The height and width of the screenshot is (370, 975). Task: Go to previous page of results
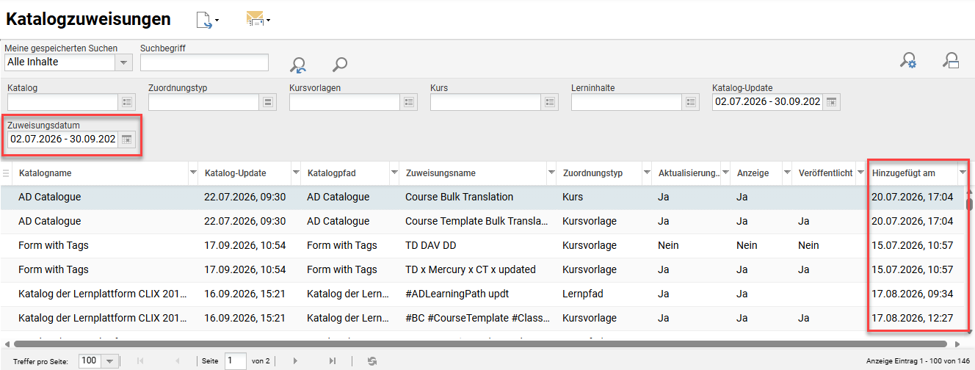coord(177,360)
